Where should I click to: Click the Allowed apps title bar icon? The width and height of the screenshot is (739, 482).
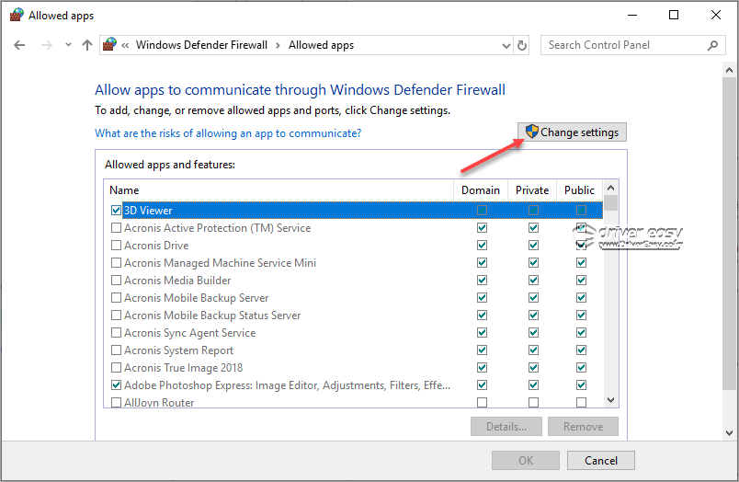pyautogui.click(x=17, y=15)
